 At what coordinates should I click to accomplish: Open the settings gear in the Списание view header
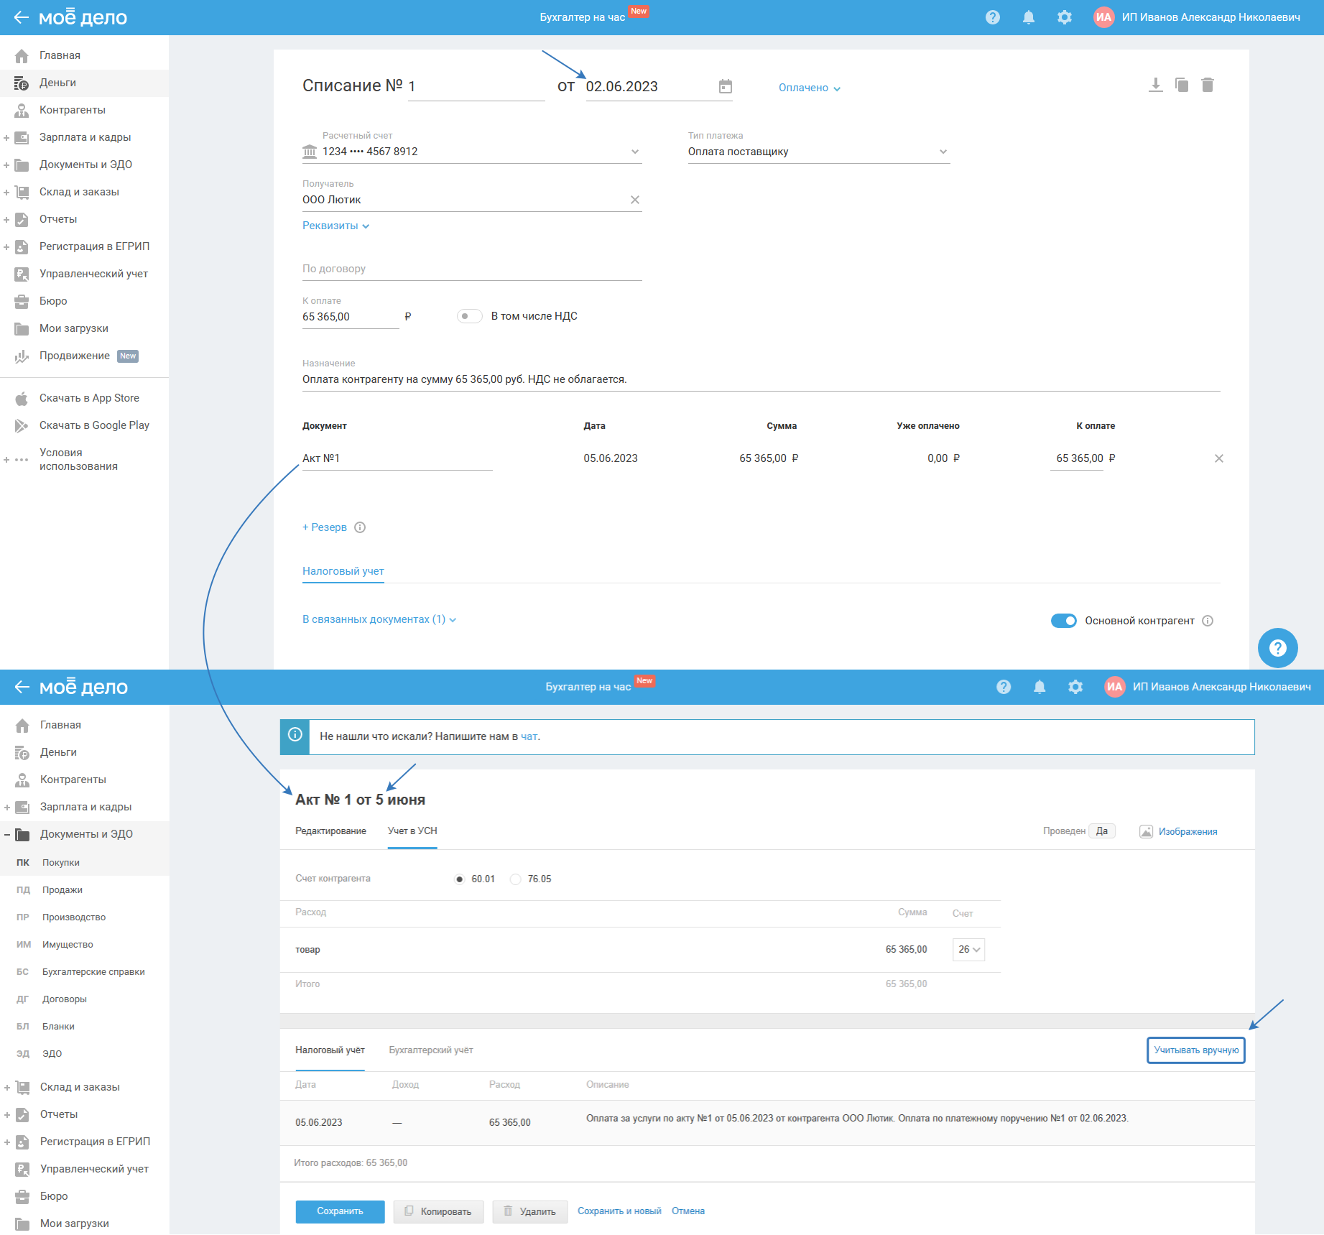pos(1065,17)
